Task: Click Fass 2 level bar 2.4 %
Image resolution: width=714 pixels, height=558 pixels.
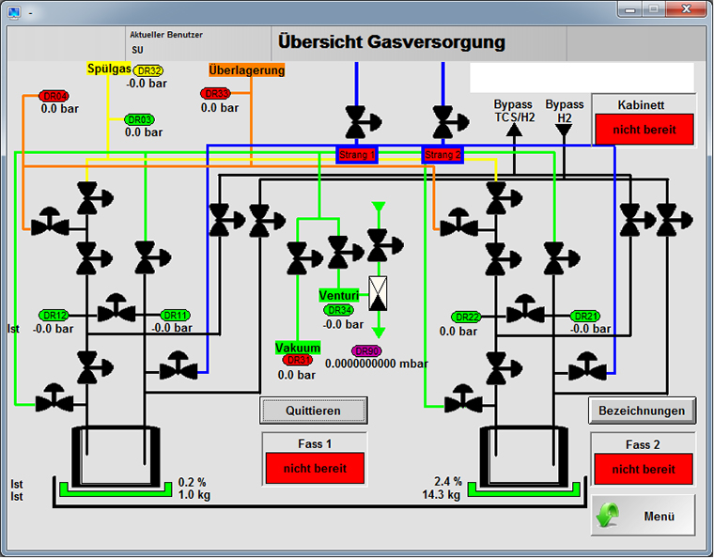Action: click(x=524, y=490)
